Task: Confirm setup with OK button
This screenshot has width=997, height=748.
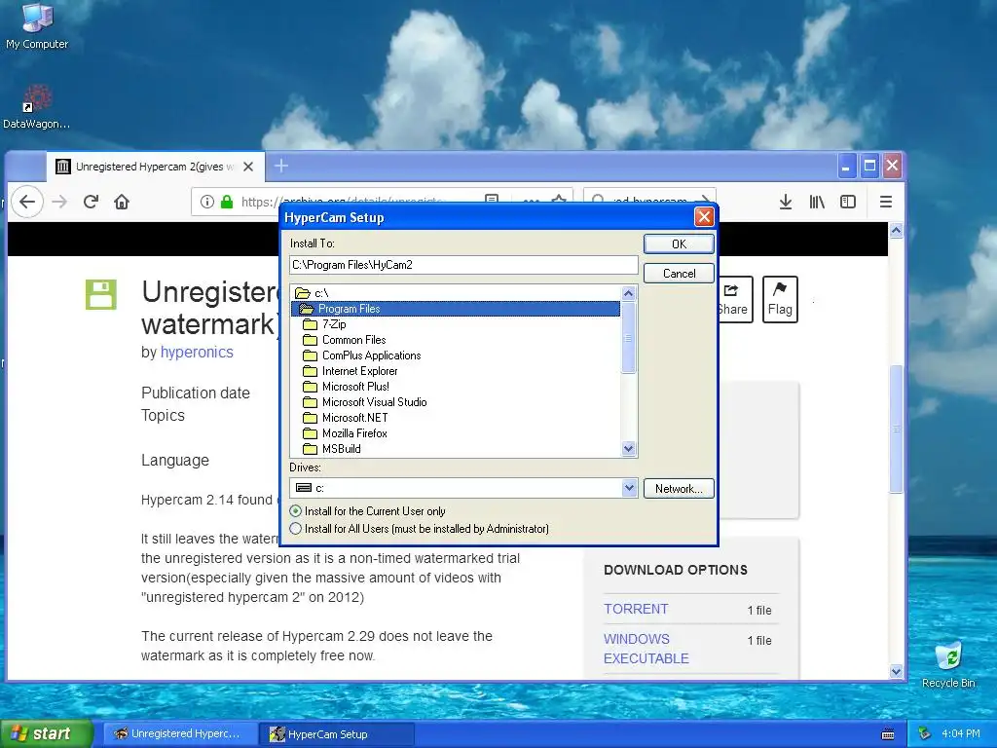Action: tap(679, 244)
